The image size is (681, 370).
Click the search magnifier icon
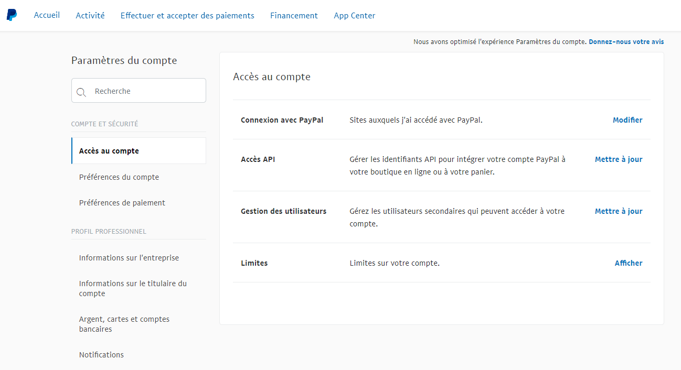pos(81,92)
